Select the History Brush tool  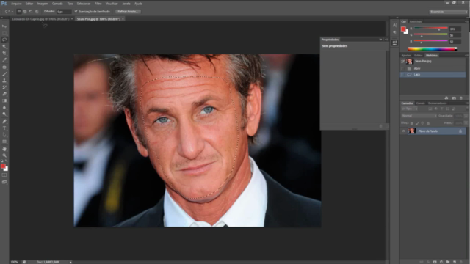[x=4, y=87]
